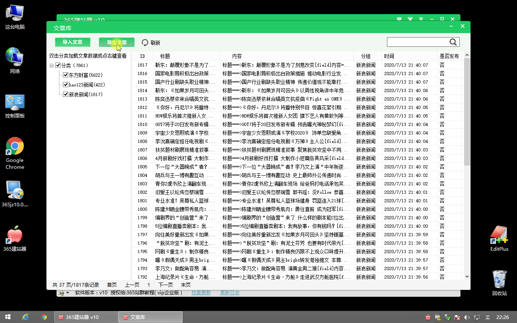Uncheck the 新浪新闻(1817) checkbox
The width and height of the screenshot is (517, 323).
tap(65, 94)
